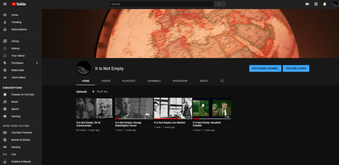Click the Fashion & Beauty icon
The height and width of the screenshot is (165, 339).
5,161
